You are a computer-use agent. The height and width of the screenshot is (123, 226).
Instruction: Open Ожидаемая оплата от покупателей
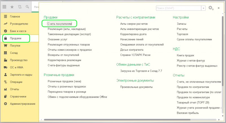(142, 44)
